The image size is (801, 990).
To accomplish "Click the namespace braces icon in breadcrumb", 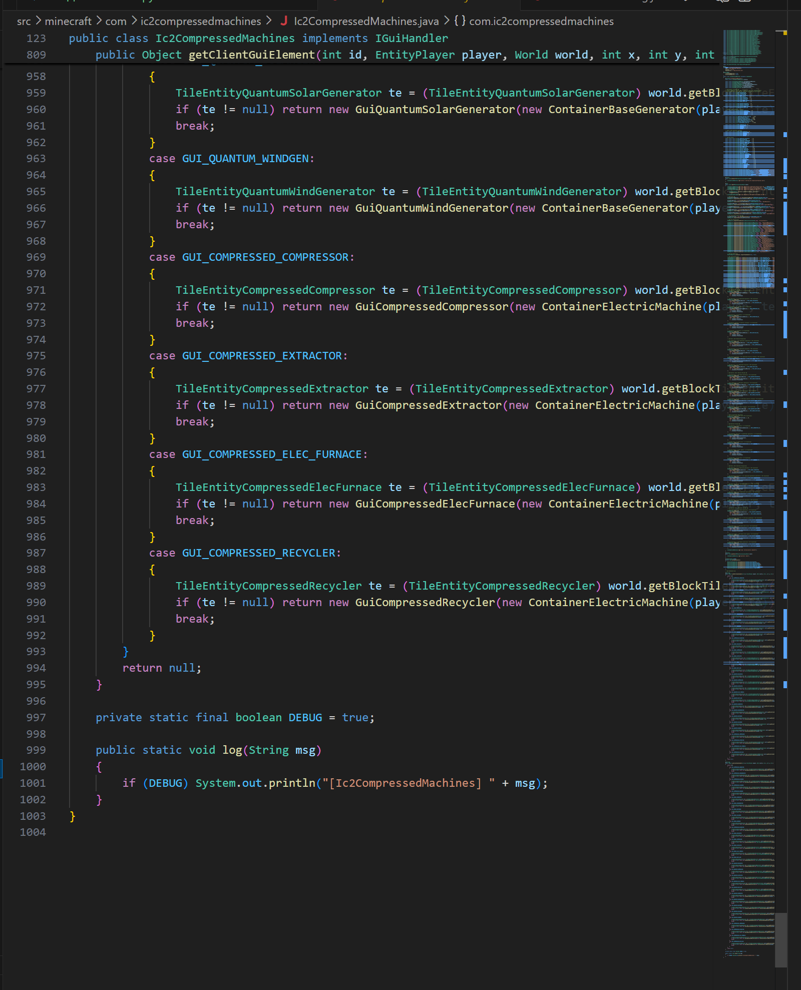I will pos(460,21).
